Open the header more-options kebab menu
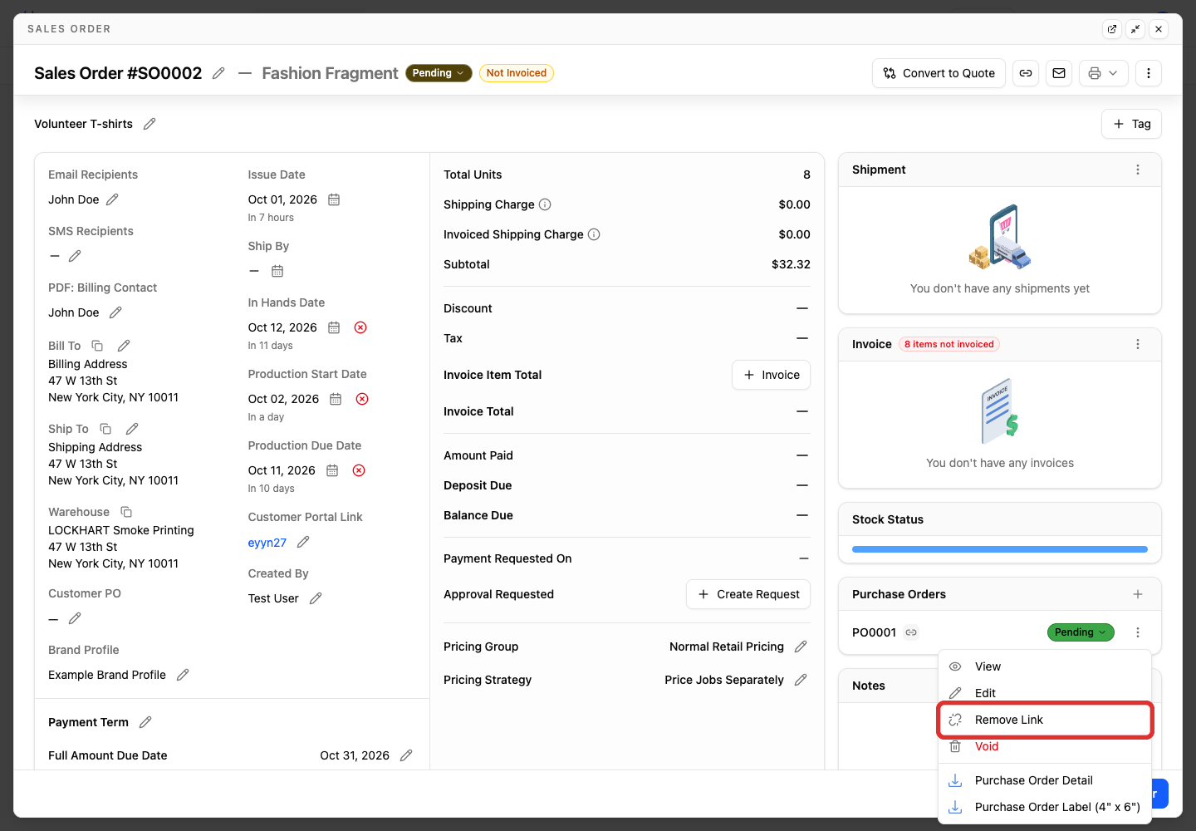Viewport: 1196px width, 831px height. click(x=1149, y=73)
